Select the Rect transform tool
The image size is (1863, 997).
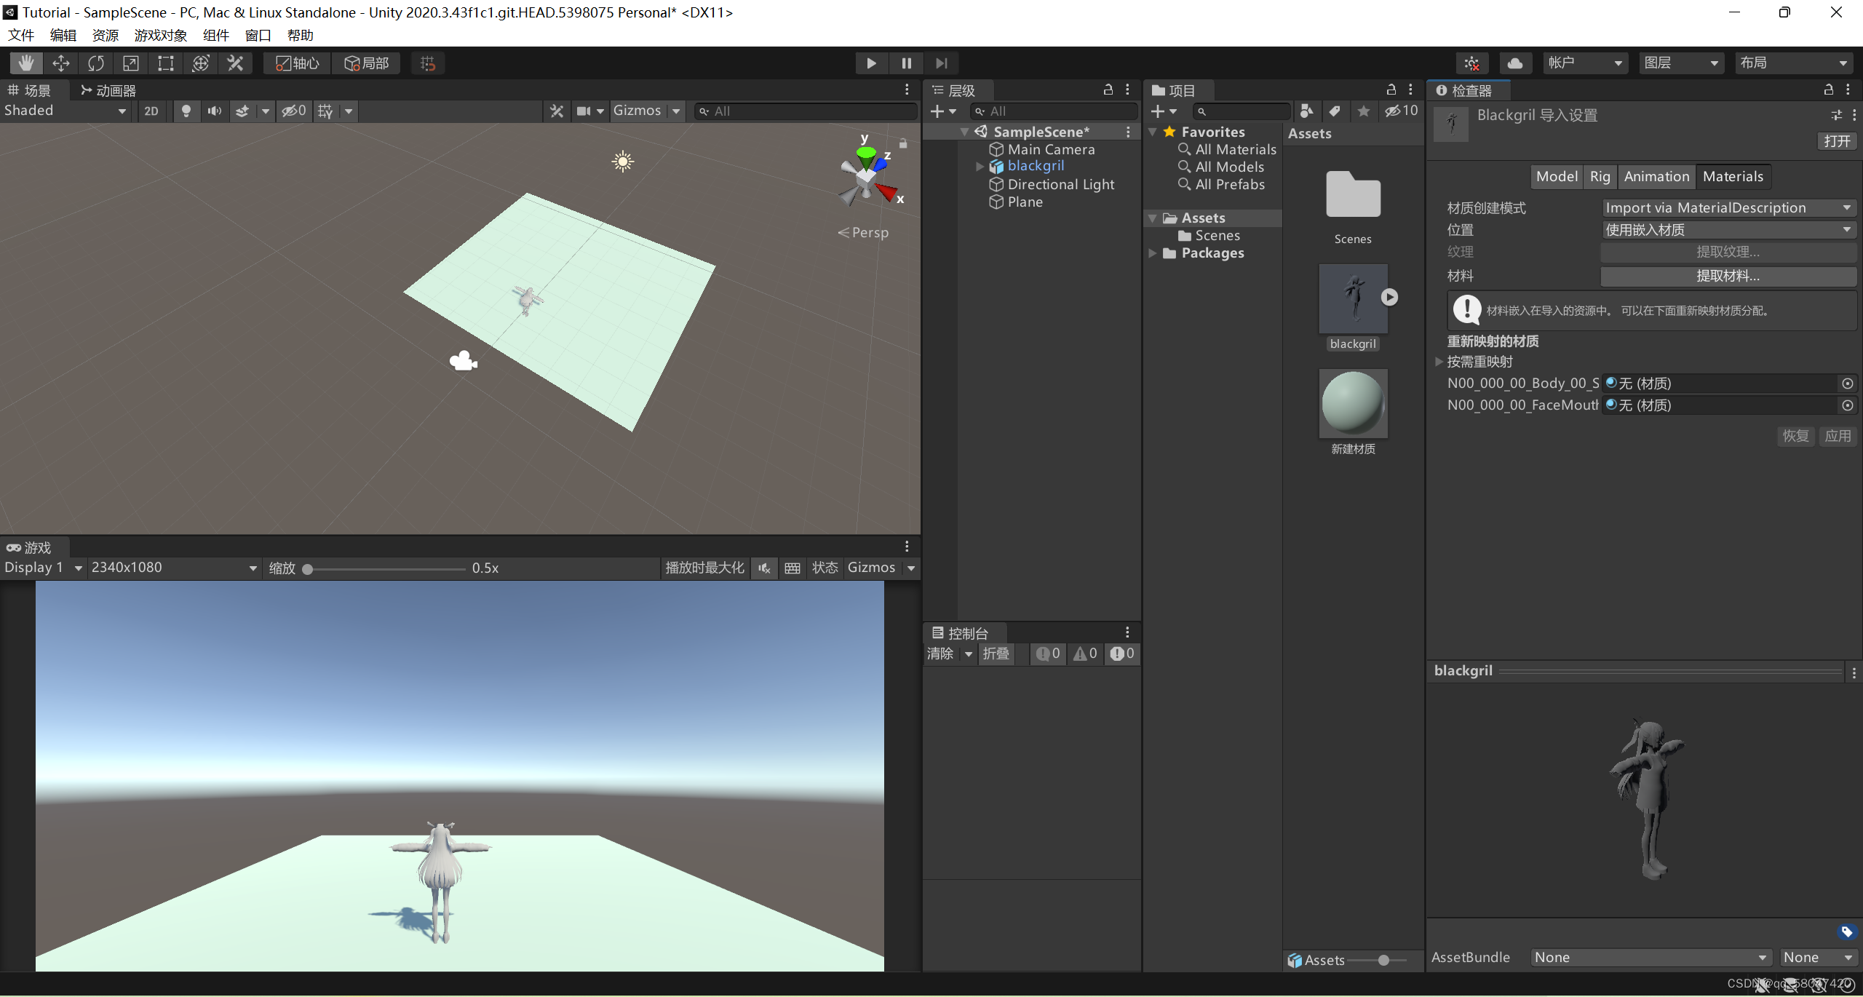[x=165, y=63]
